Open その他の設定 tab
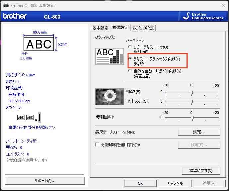Viewport: 229px width, 191px height. tap(143, 28)
